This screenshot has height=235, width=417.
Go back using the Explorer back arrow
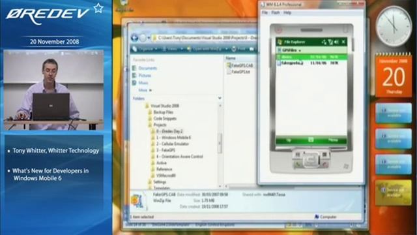(x=135, y=38)
